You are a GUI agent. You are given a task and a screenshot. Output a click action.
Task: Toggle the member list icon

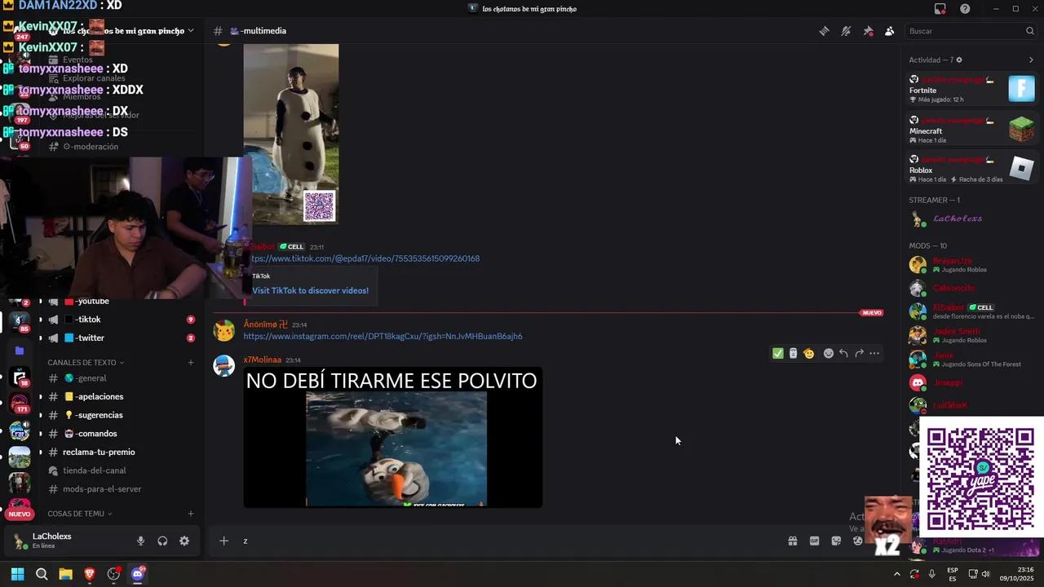[889, 31]
